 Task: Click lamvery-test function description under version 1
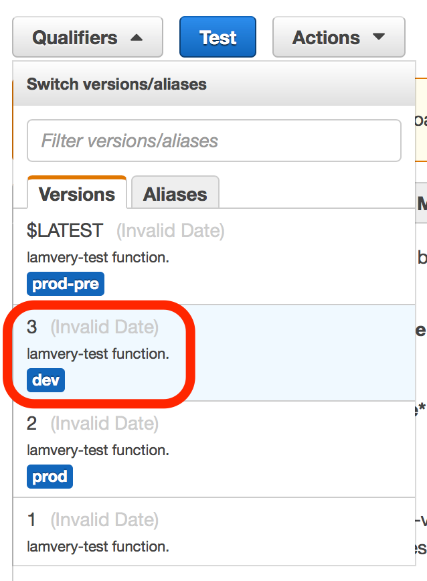click(x=98, y=547)
